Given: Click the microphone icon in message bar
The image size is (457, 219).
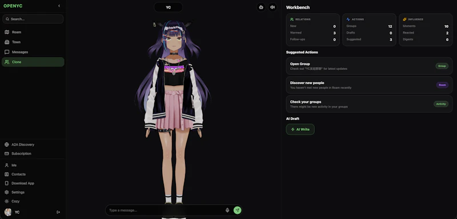Looking at the screenshot, I should click(227, 210).
